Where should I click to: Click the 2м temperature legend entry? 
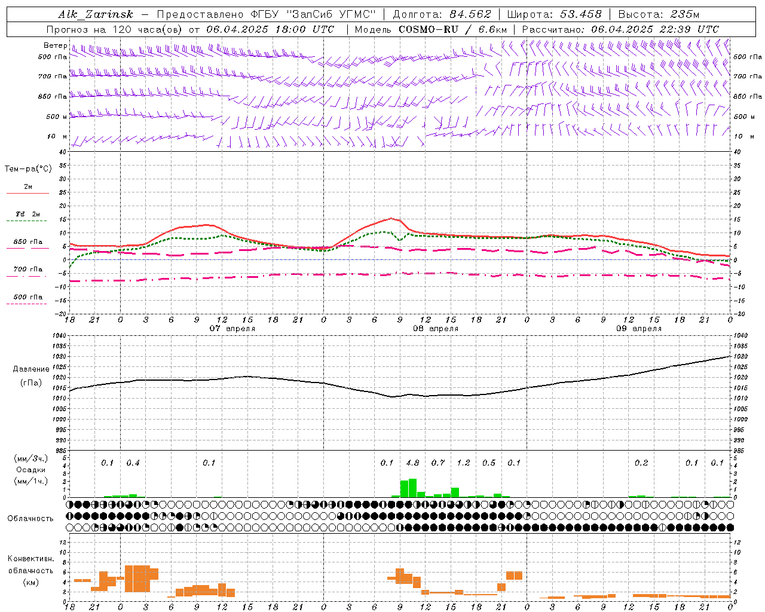pos(28,187)
